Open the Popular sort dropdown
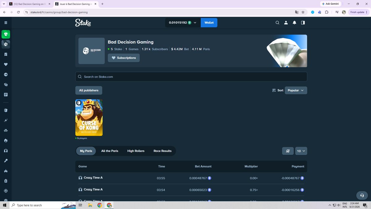 tap(296, 90)
